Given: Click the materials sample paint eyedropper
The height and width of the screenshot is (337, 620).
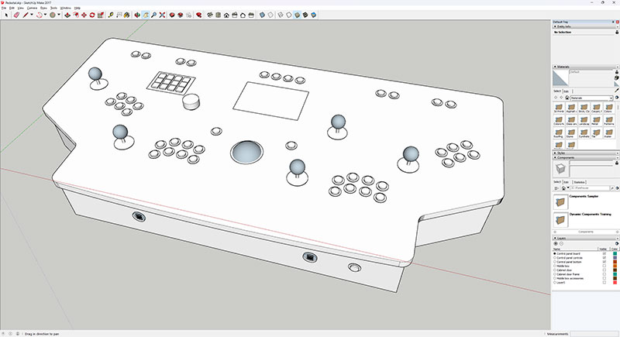Looking at the screenshot, I should pos(616,90).
